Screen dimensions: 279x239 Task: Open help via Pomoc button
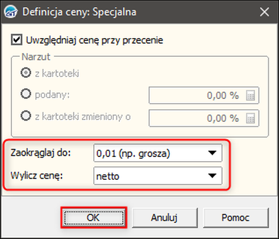[236, 217]
